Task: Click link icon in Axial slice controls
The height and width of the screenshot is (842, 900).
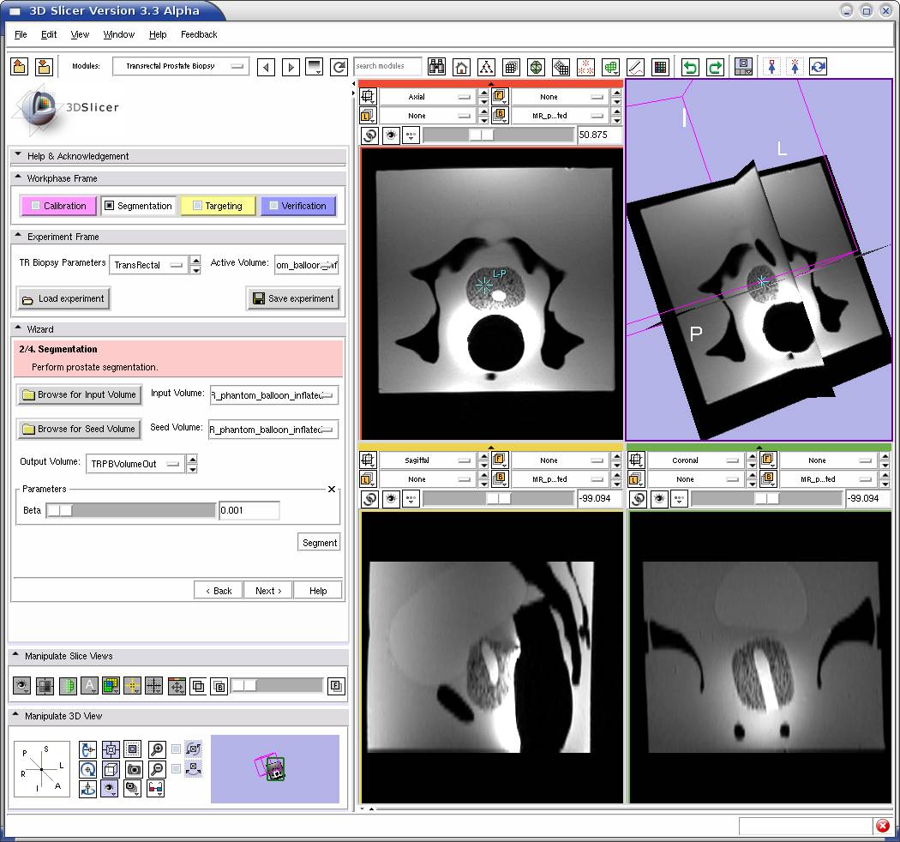Action: [x=369, y=135]
